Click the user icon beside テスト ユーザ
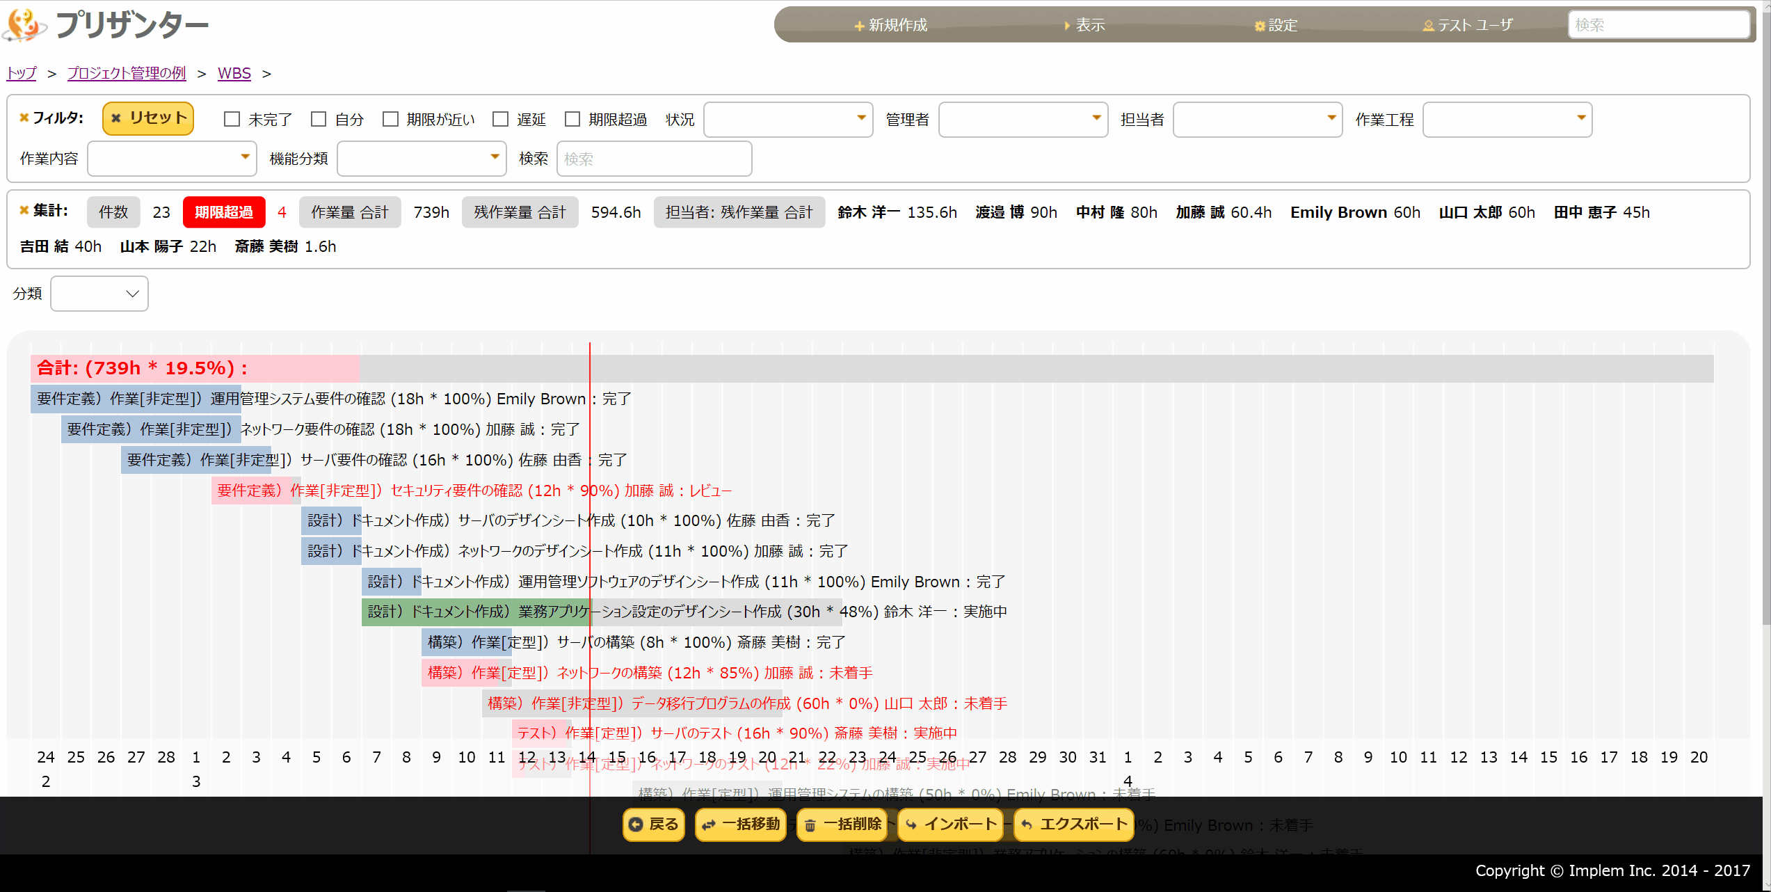Image resolution: width=1771 pixels, height=892 pixels. coord(1428,26)
